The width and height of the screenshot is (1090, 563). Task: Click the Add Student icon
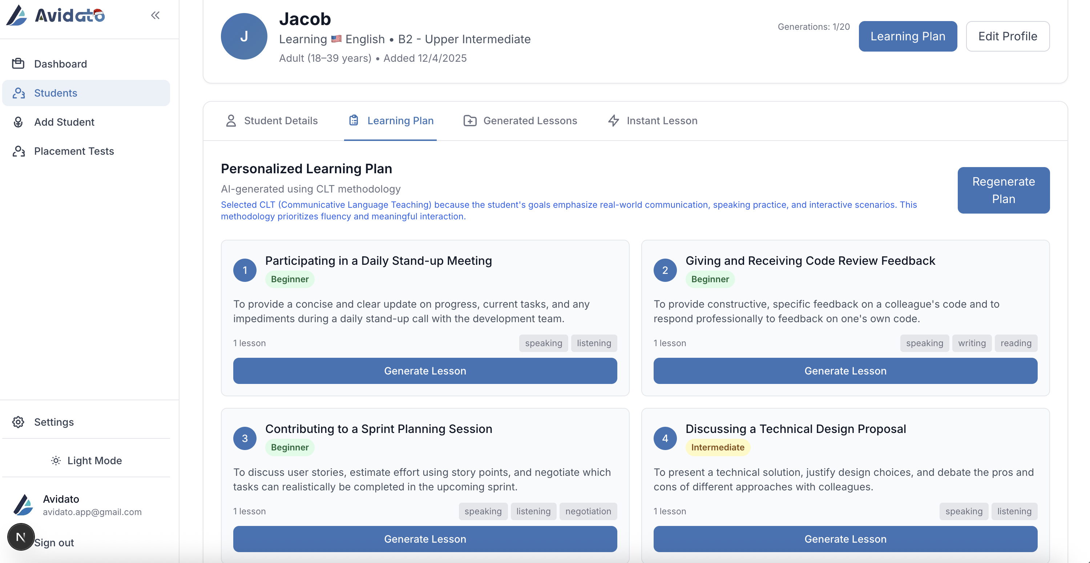18,122
